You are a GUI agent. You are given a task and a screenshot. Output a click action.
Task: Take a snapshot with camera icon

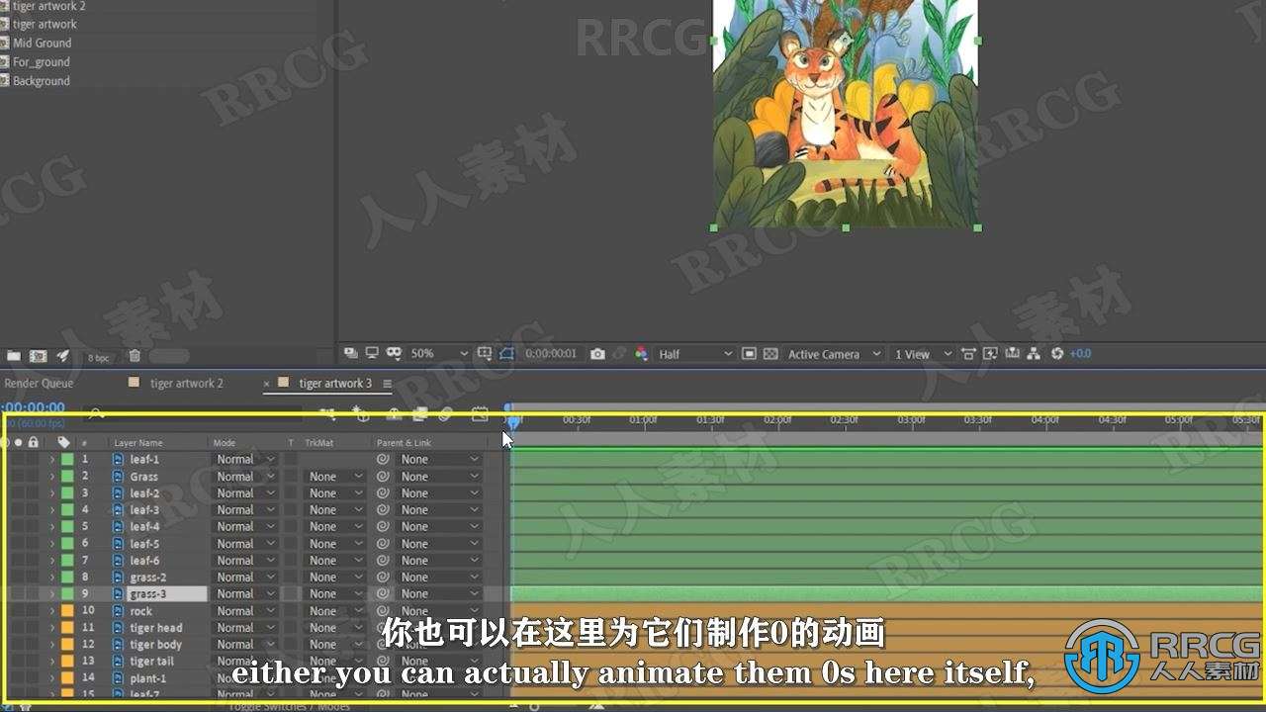click(x=597, y=353)
